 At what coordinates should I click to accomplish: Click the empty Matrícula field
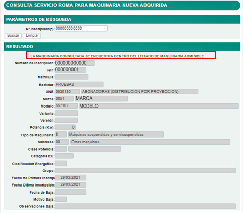pos(71,77)
